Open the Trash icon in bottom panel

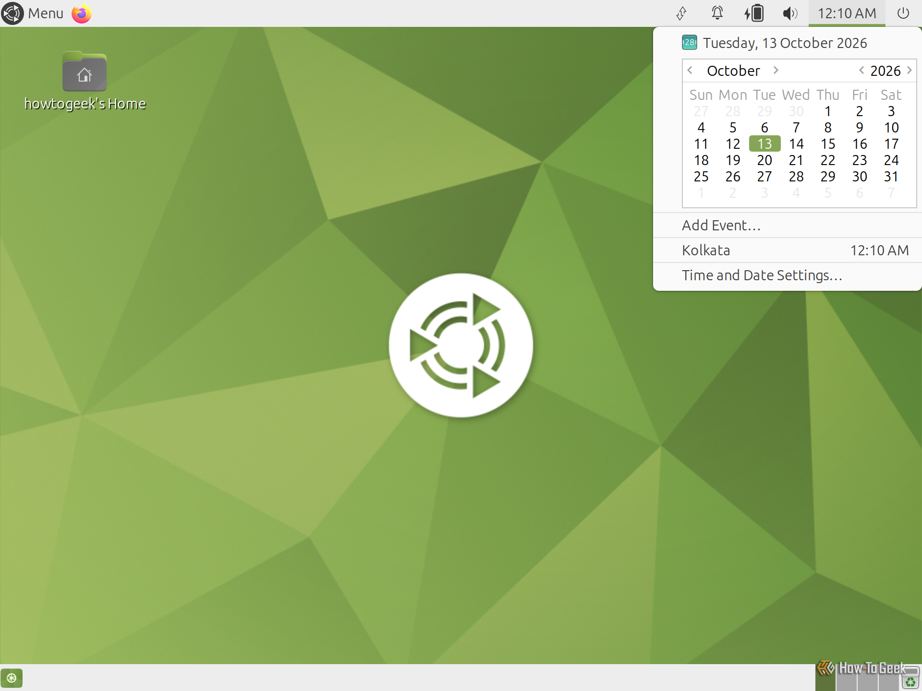point(910,678)
